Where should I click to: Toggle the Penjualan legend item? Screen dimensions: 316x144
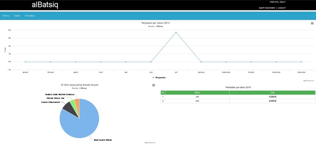[159, 78]
